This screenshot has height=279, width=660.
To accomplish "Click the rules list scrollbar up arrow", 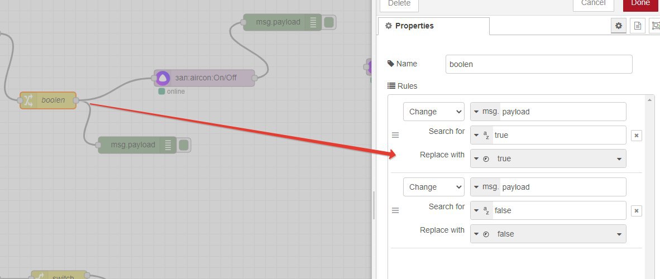I will [651, 100].
